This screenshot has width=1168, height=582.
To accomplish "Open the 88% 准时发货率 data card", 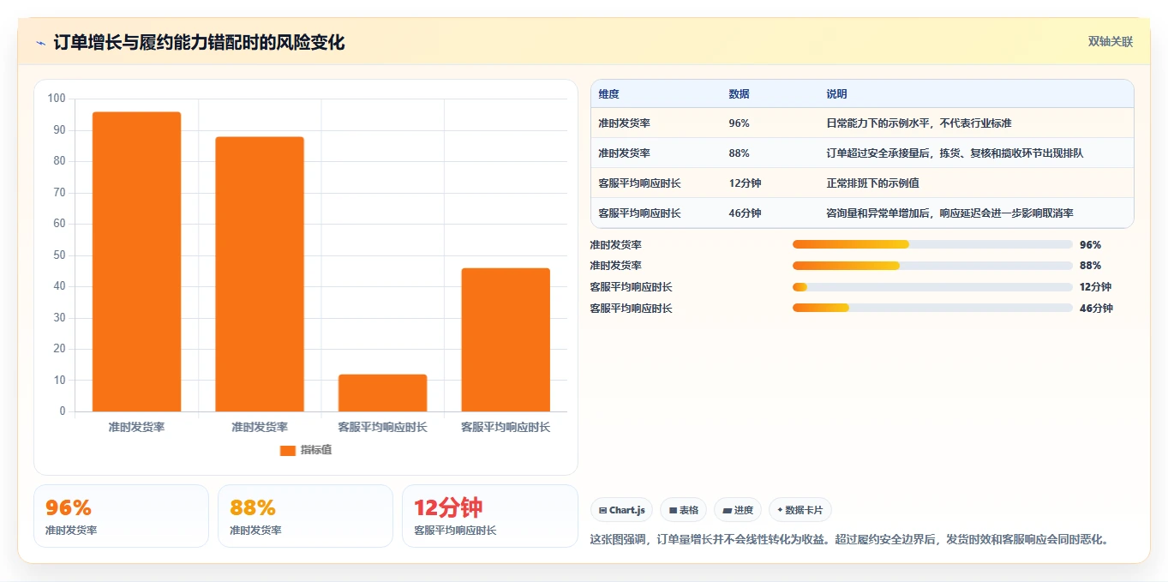I will [x=305, y=516].
